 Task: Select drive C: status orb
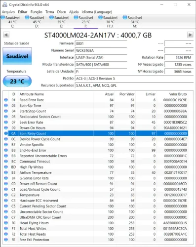[3, 17]
